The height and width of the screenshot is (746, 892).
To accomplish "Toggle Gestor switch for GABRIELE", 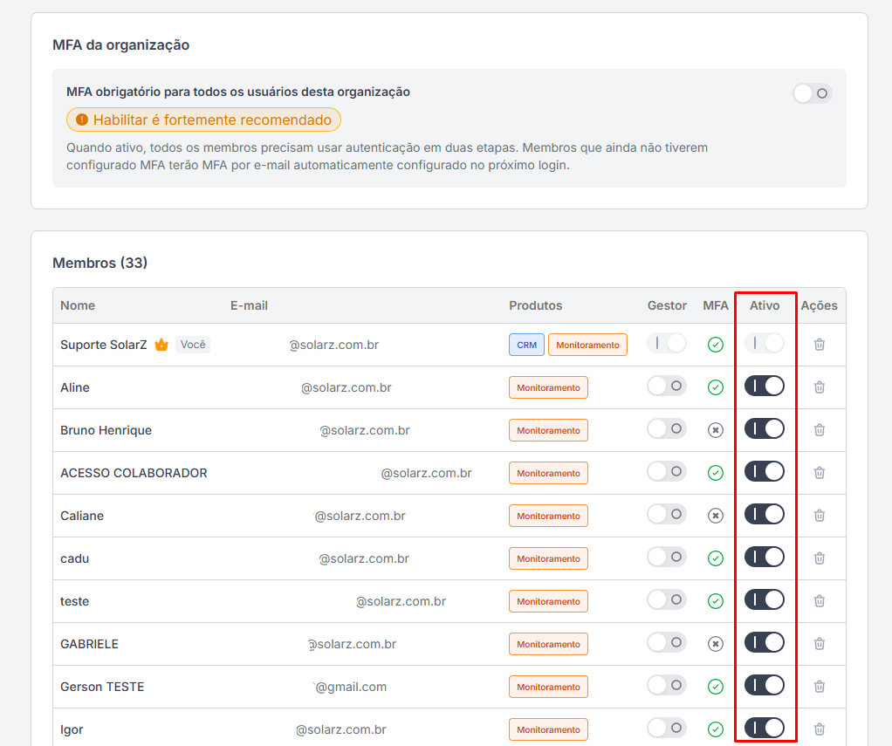I will 667,642.
